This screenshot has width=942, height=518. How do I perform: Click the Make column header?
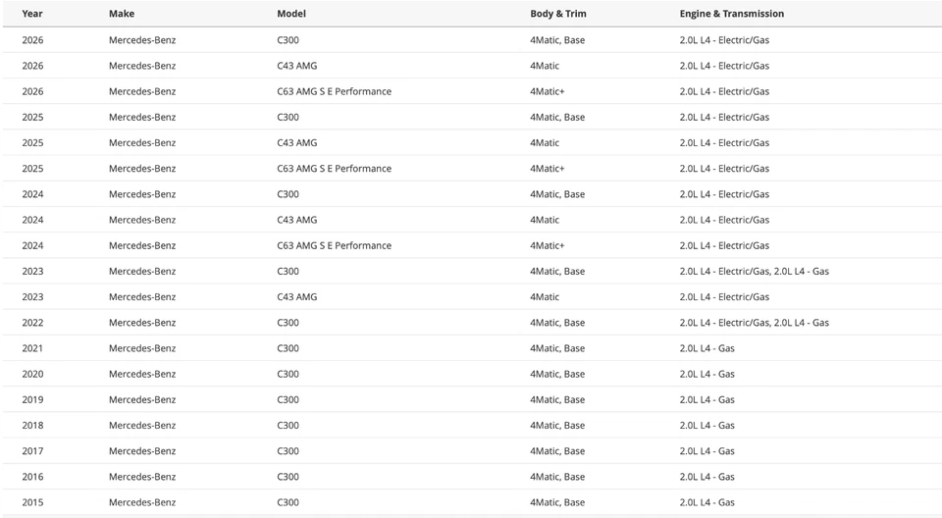pyautogui.click(x=122, y=14)
